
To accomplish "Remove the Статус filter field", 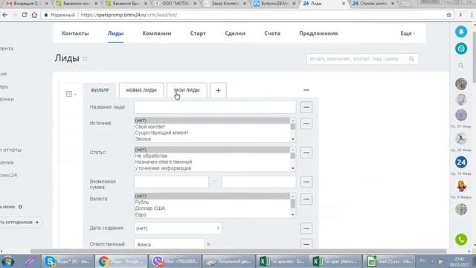I will [x=306, y=153].
